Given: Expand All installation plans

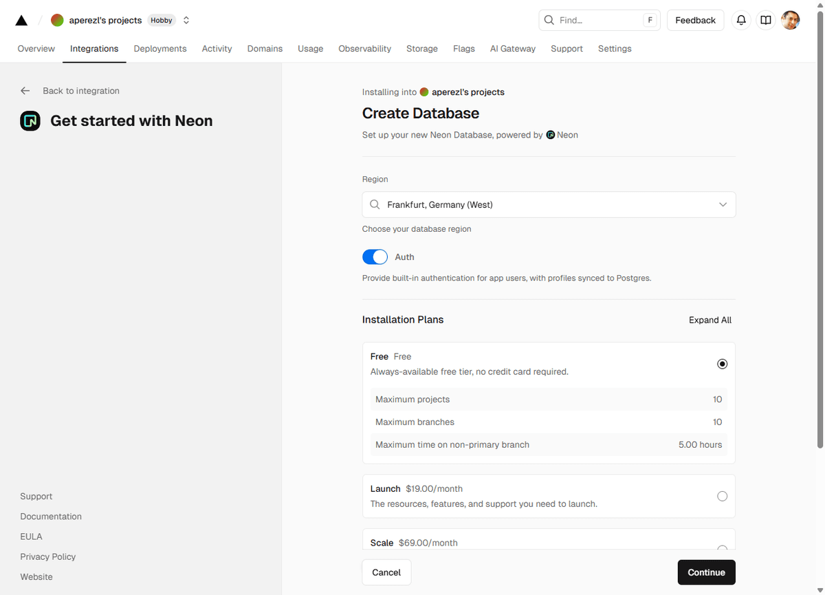Looking at the screenshot, I should 709,320.
